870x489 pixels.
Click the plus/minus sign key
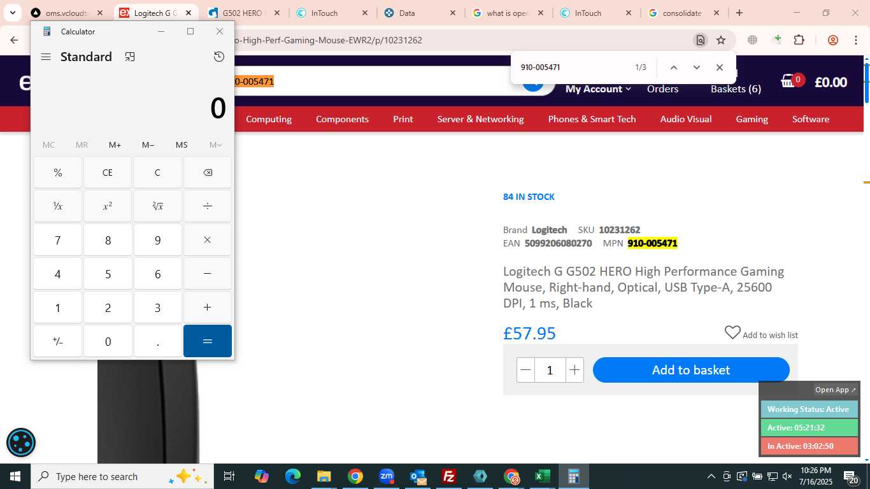(x=58, y=341)
